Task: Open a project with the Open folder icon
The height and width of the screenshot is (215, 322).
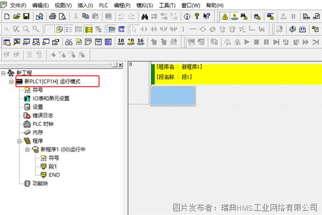Action: [x=17, y=17]
